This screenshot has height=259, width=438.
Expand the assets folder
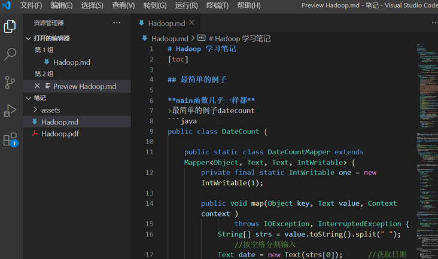tap(35, 109)
